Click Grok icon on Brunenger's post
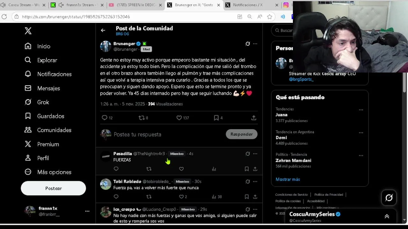This screenshot has height=229, width=408. (x=248, y=44)
